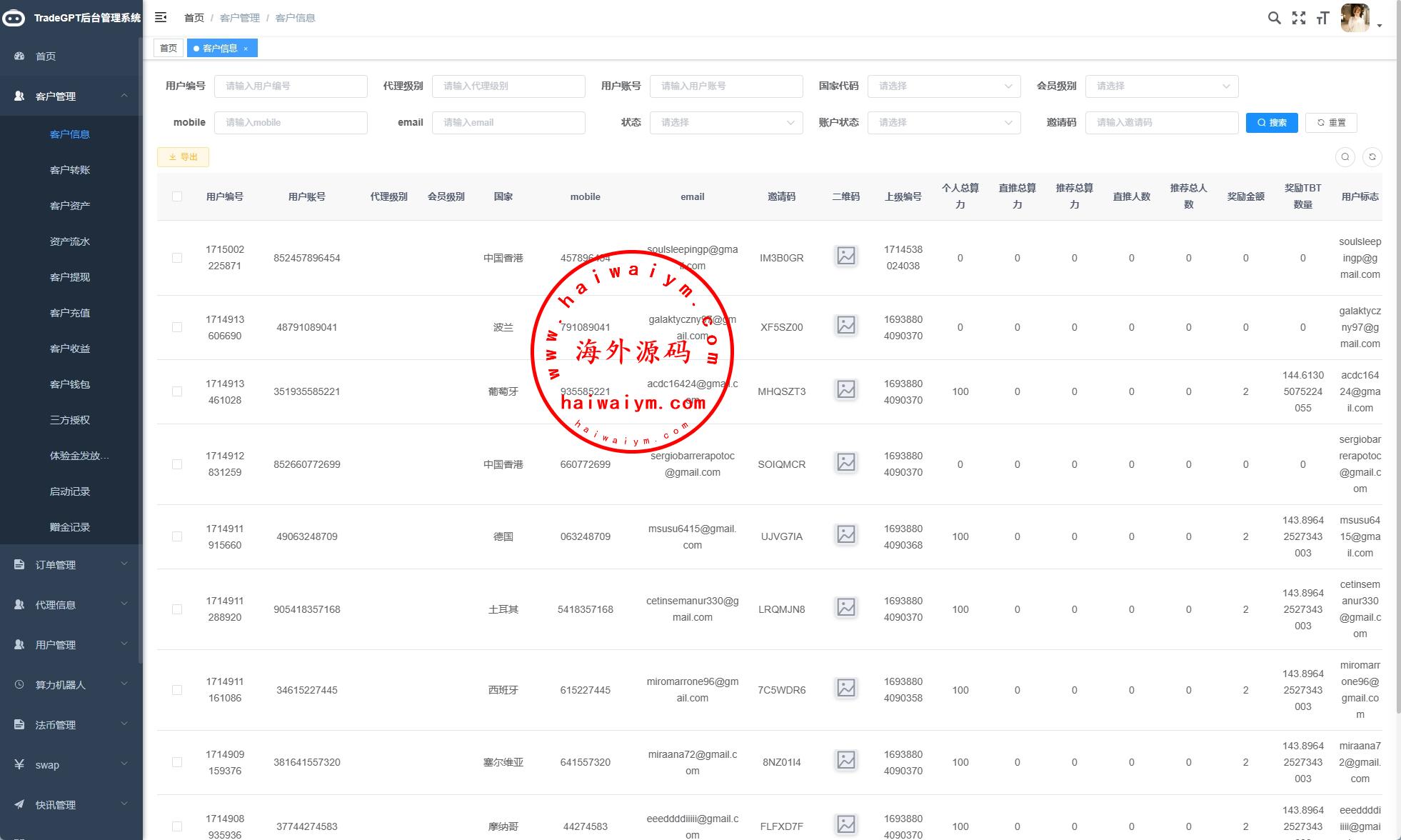Focus the 邀请码 input field
The width and height of the screenshot is (1401, 840).
[1161, 122]
